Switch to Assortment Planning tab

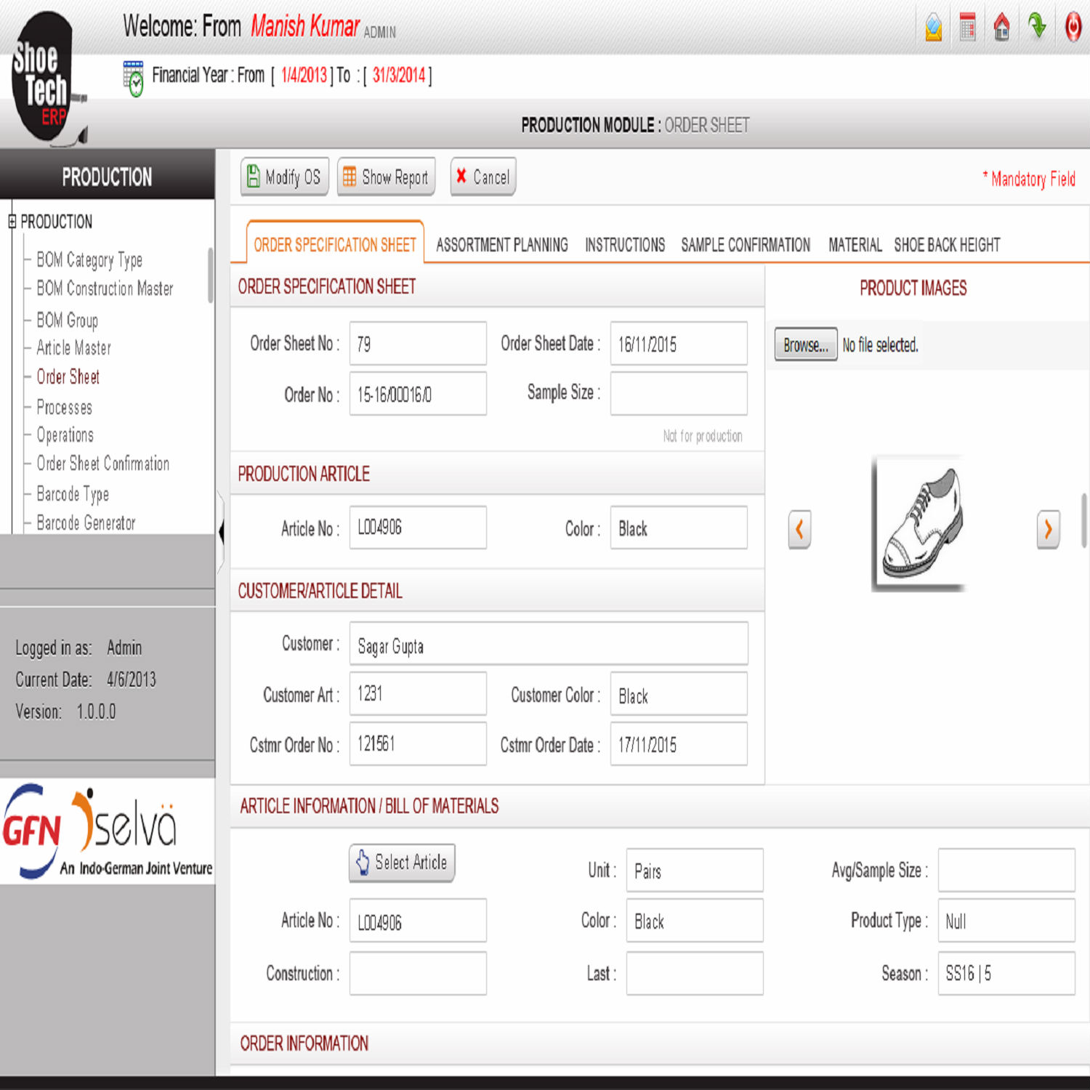point(501,245)
